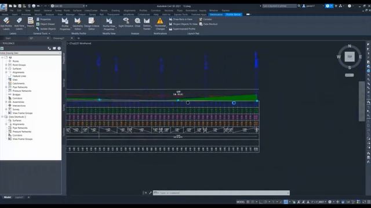Collapse the Data Shortcuts node
The width and height of the screenshot is (371, 208).
tap(2, 117)
